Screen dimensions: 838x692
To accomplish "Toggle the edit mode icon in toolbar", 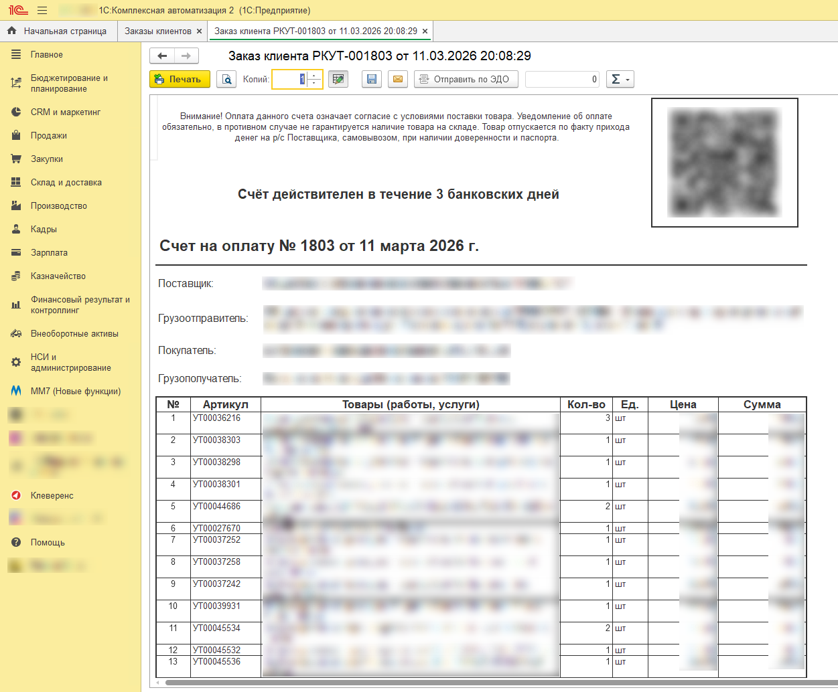I will tap(338, 79).
